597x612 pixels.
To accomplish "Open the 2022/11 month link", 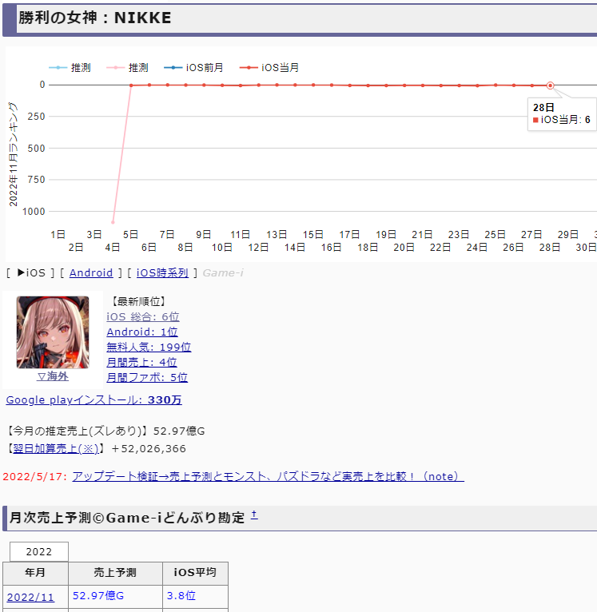I will coord(30,597).
